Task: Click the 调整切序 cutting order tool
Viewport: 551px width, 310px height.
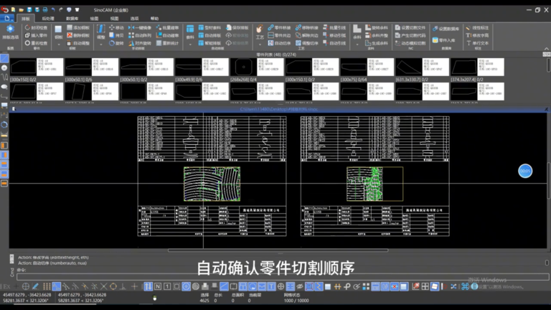Action: click(x=307, y=43)
